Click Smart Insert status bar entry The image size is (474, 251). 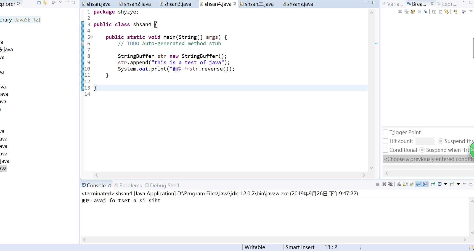(300, 247)
